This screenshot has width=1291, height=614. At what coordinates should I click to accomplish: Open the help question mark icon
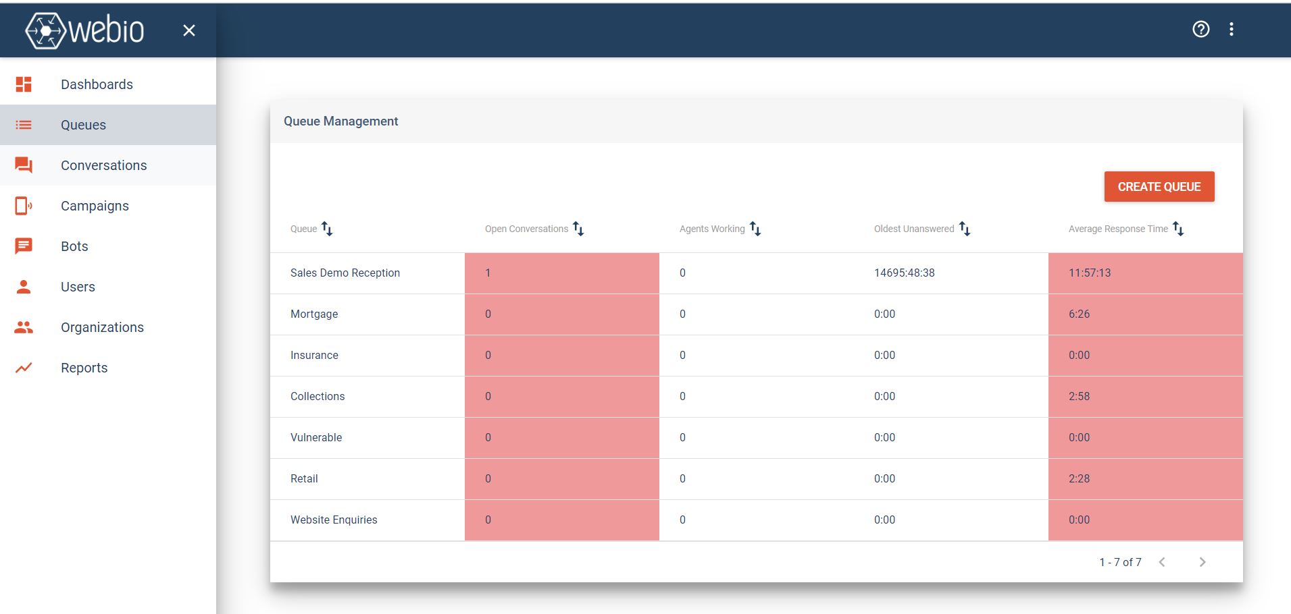[x=1200, y=29]
